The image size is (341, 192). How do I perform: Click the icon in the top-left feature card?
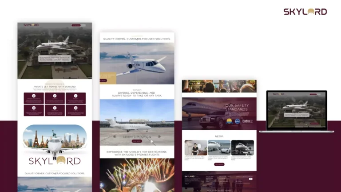click(34, 96)
